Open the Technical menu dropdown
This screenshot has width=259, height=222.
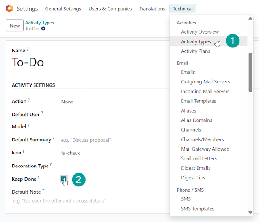coord(183,9)
